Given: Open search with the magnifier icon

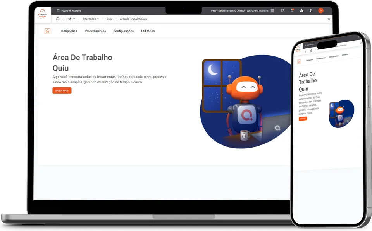Looking at the screenshot, I should coord(282,10).
